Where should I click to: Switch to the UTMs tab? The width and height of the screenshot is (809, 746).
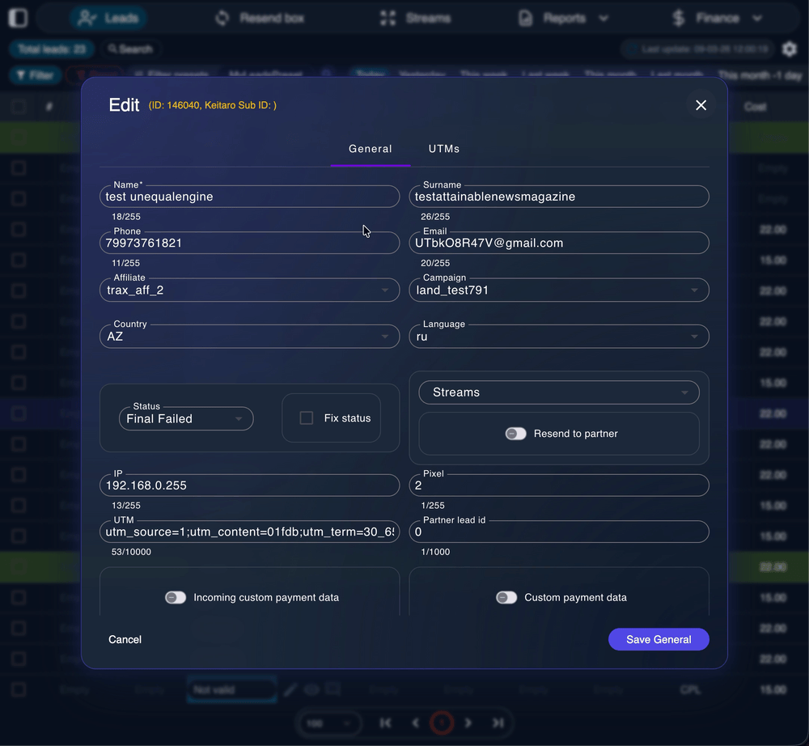(444, 149)
